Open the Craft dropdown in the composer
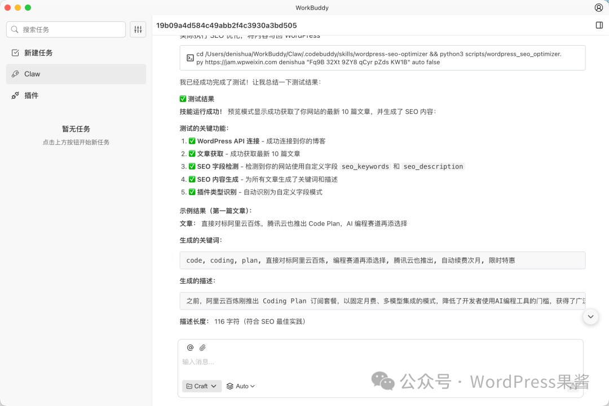This screenshot has width=609, height=406. 201,386
